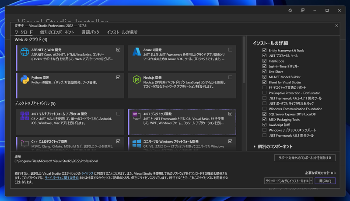Uncheck MSIX Packaging Tools

click(x=264, y=119)
